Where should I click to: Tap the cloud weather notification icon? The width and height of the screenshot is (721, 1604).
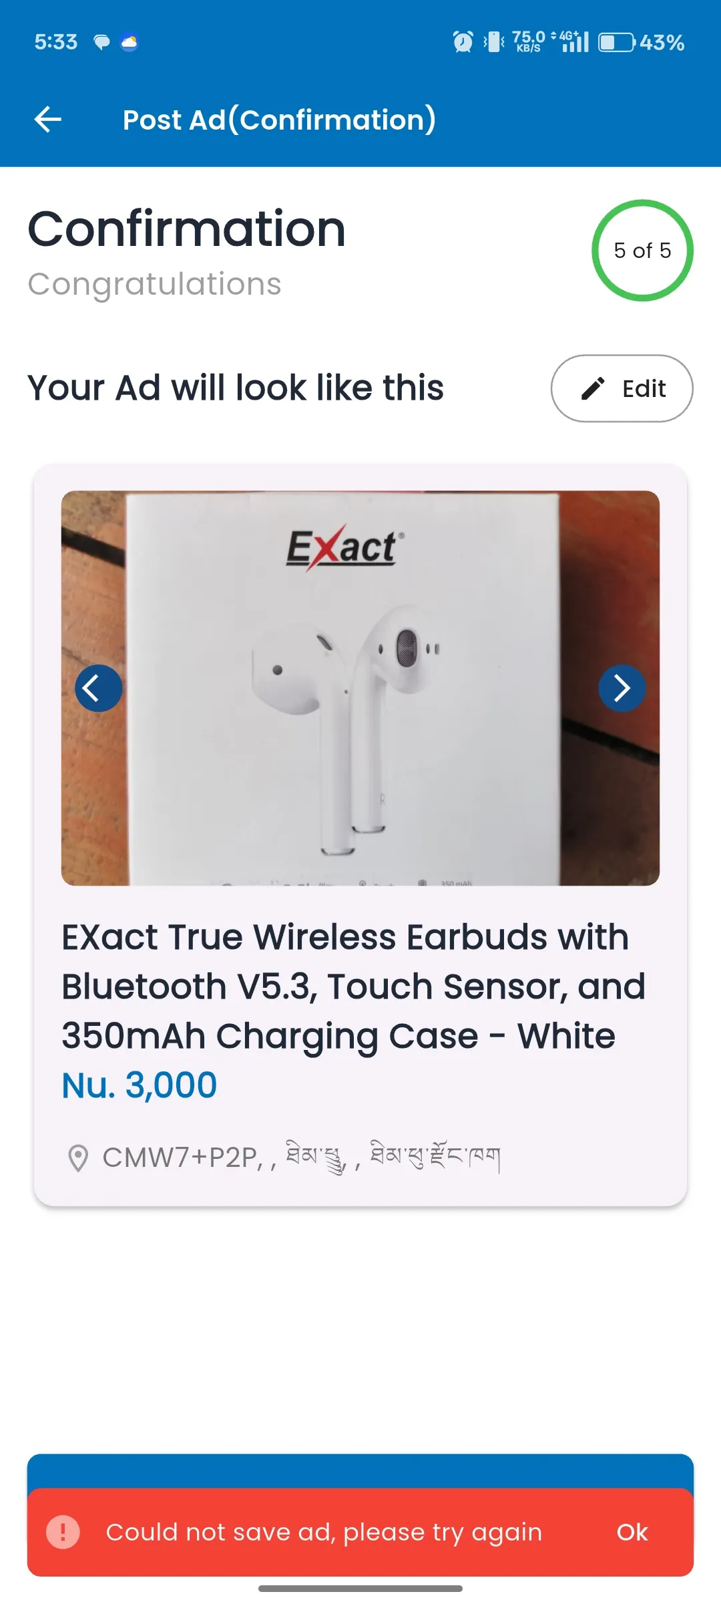coord(129,43)
